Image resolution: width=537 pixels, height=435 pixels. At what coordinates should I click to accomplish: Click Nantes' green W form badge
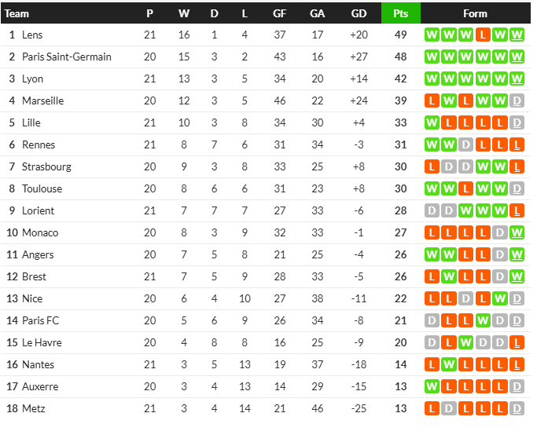pyautogui.click(x=449, y=364)
